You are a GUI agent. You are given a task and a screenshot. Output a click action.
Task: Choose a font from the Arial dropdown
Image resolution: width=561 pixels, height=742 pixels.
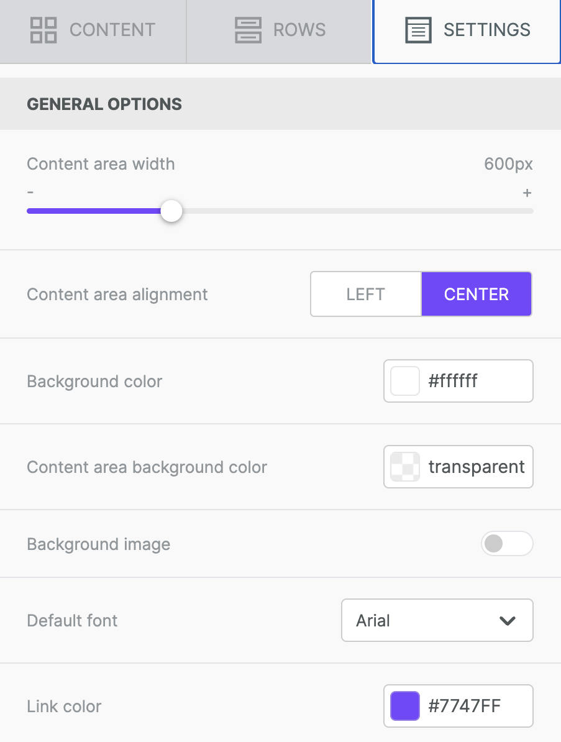pos(437,620)
